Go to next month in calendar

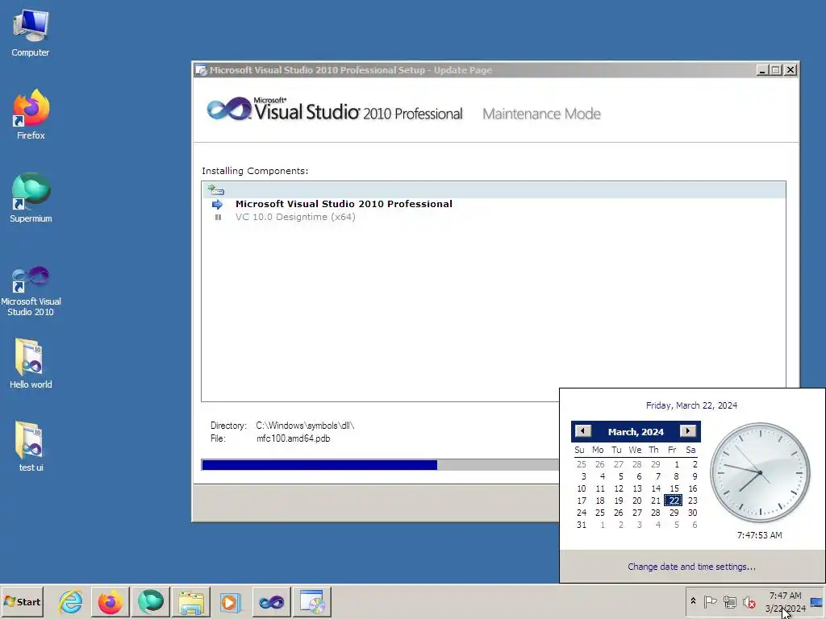point(687,430)
